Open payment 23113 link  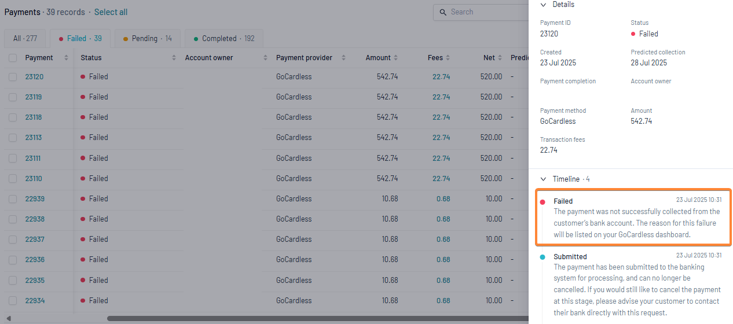pyautogui.click(x=33, y=138)
